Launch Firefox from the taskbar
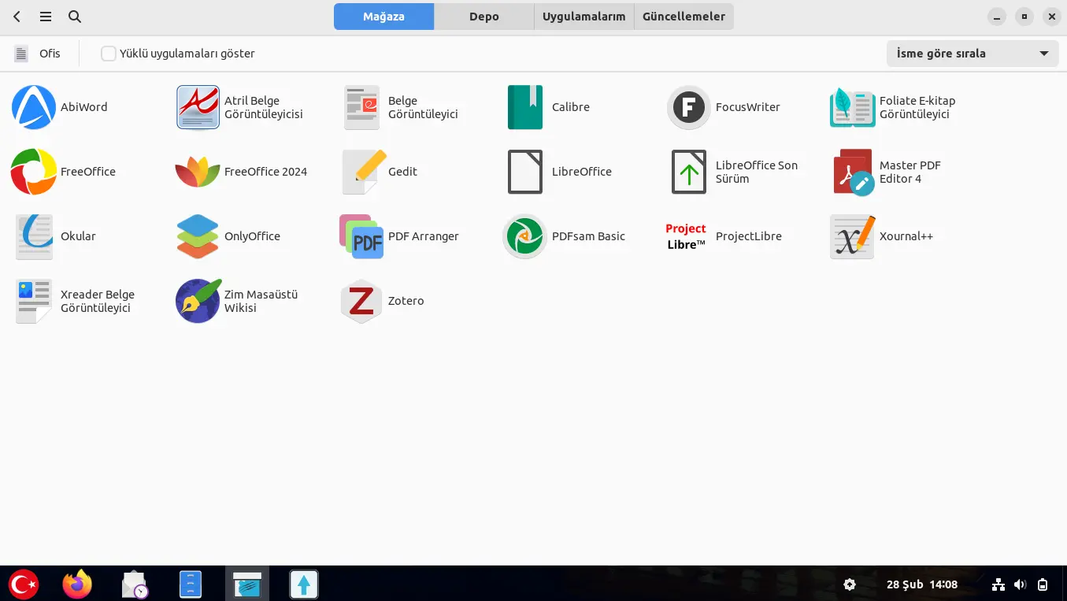This screenshot has height=601, width=1067. (77, 584)
